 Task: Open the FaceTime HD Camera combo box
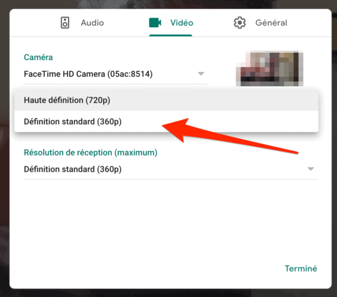tap(116, 74)
